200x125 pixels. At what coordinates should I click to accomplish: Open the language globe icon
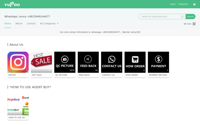(x=194, y=4)
